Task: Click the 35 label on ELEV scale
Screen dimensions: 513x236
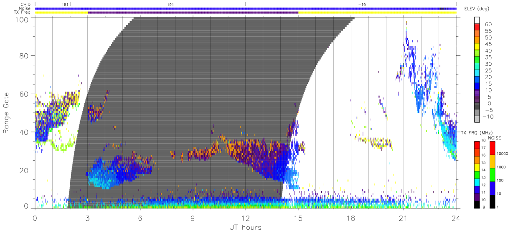Action: point(488,57)
